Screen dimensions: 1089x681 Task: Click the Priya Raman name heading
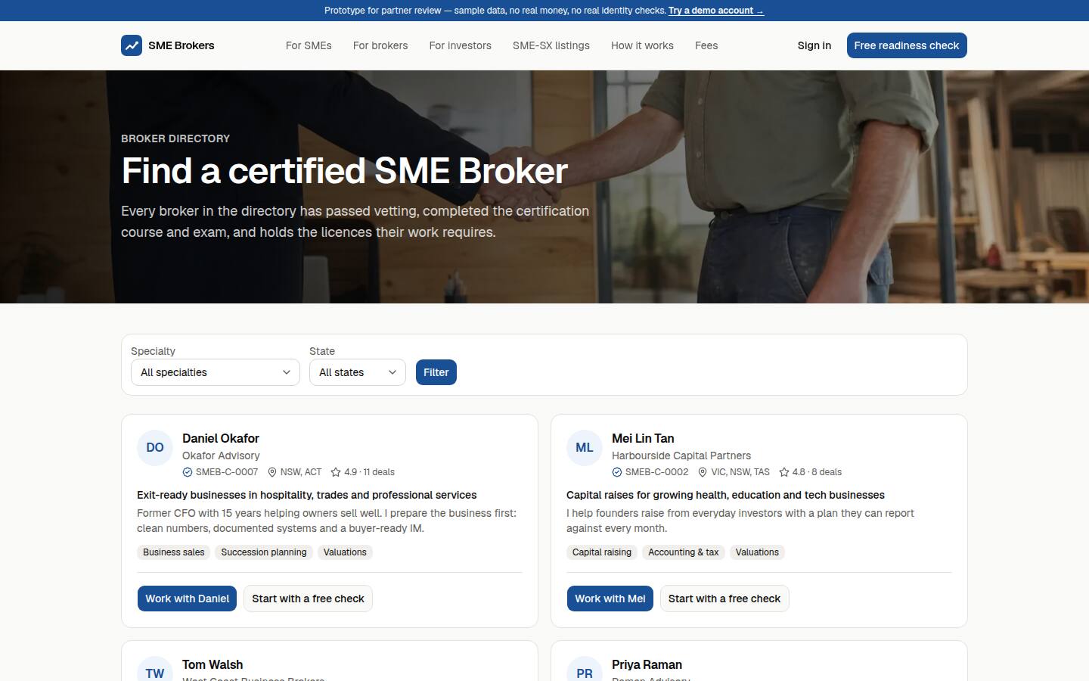point(647,664)
